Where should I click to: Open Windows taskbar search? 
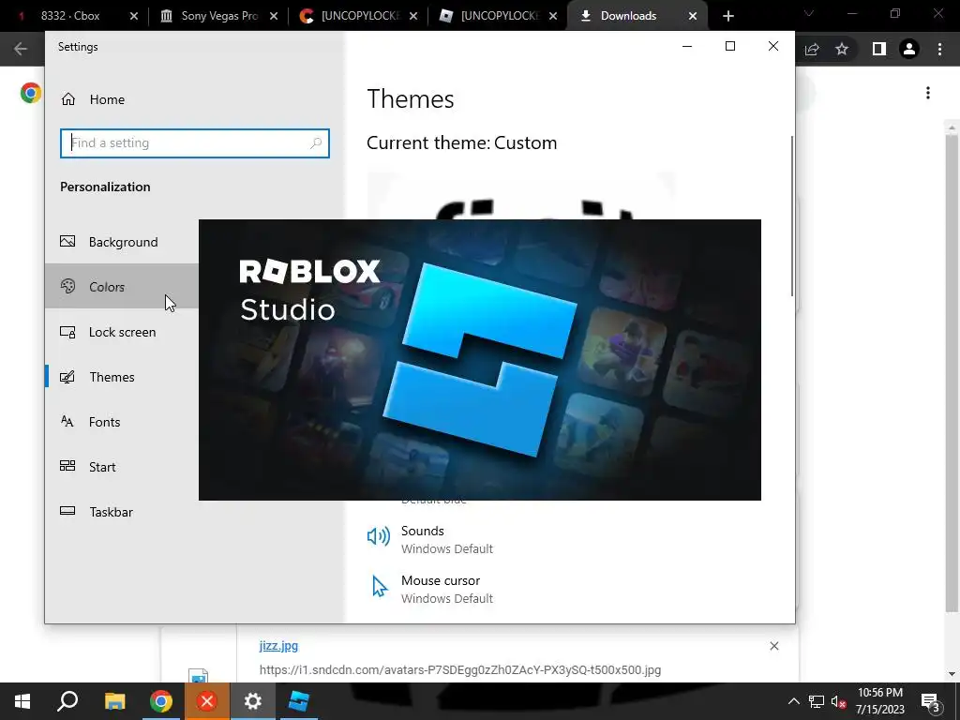pos(67,701)
